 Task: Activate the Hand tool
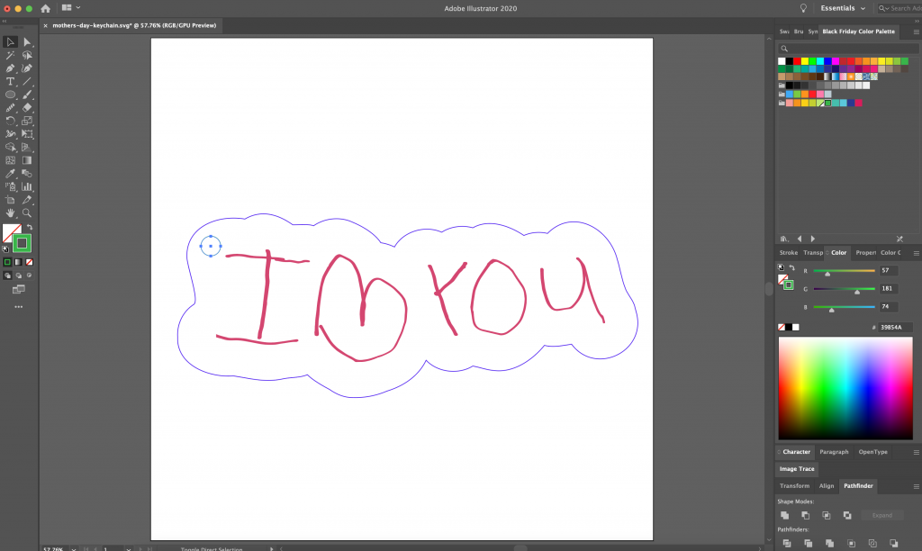(10, 212)
